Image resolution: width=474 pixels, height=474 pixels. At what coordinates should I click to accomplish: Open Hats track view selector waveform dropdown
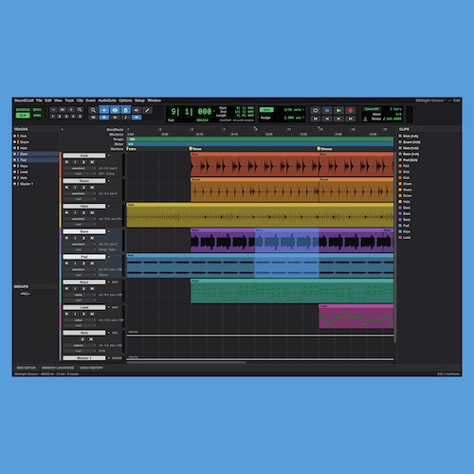tap(80, 219)
